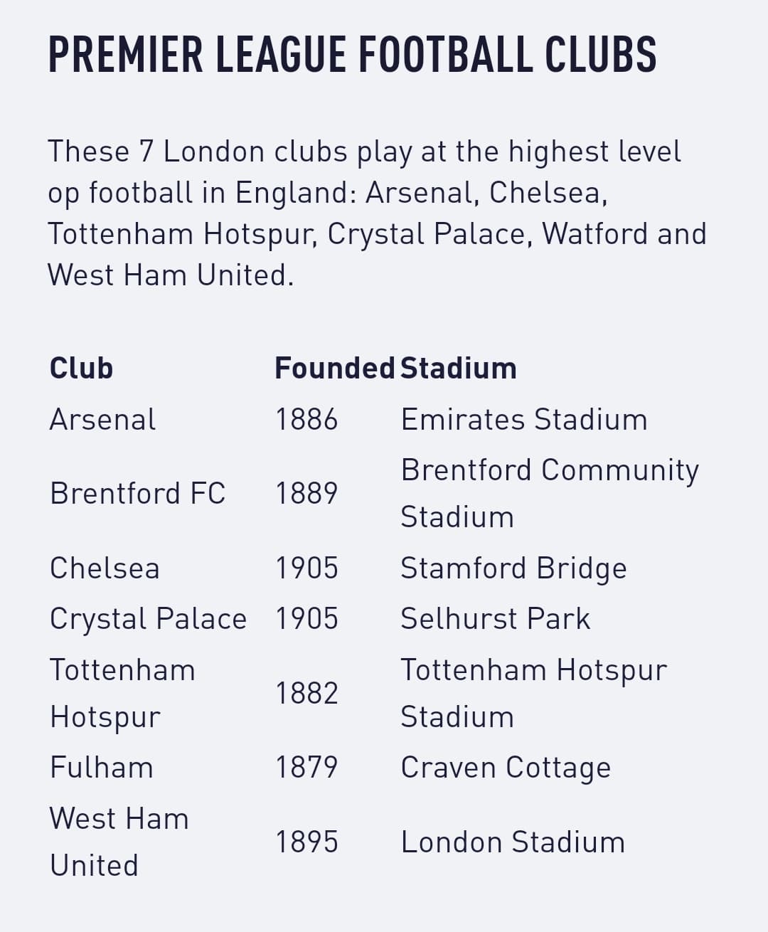This screenshot has height=932, width=768.
Task: Click the London Stadium cell
Action: click(513, 842)
